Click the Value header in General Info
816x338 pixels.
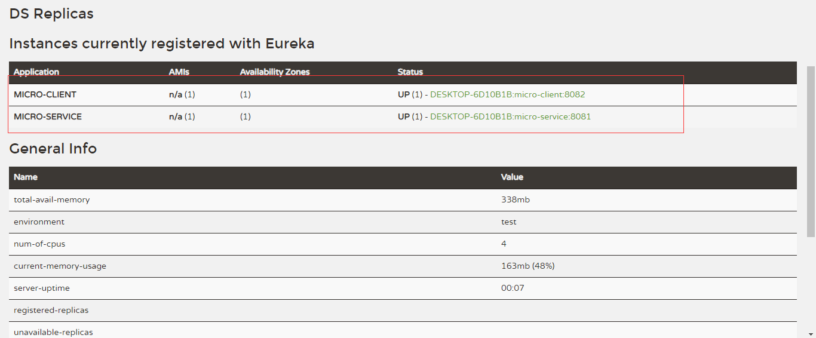point(512,177)
